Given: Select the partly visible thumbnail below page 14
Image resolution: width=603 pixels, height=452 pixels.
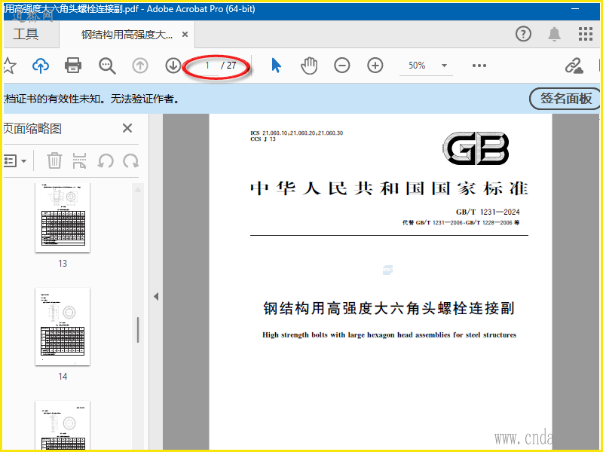Looking at the screenshot, I should 63,425.
